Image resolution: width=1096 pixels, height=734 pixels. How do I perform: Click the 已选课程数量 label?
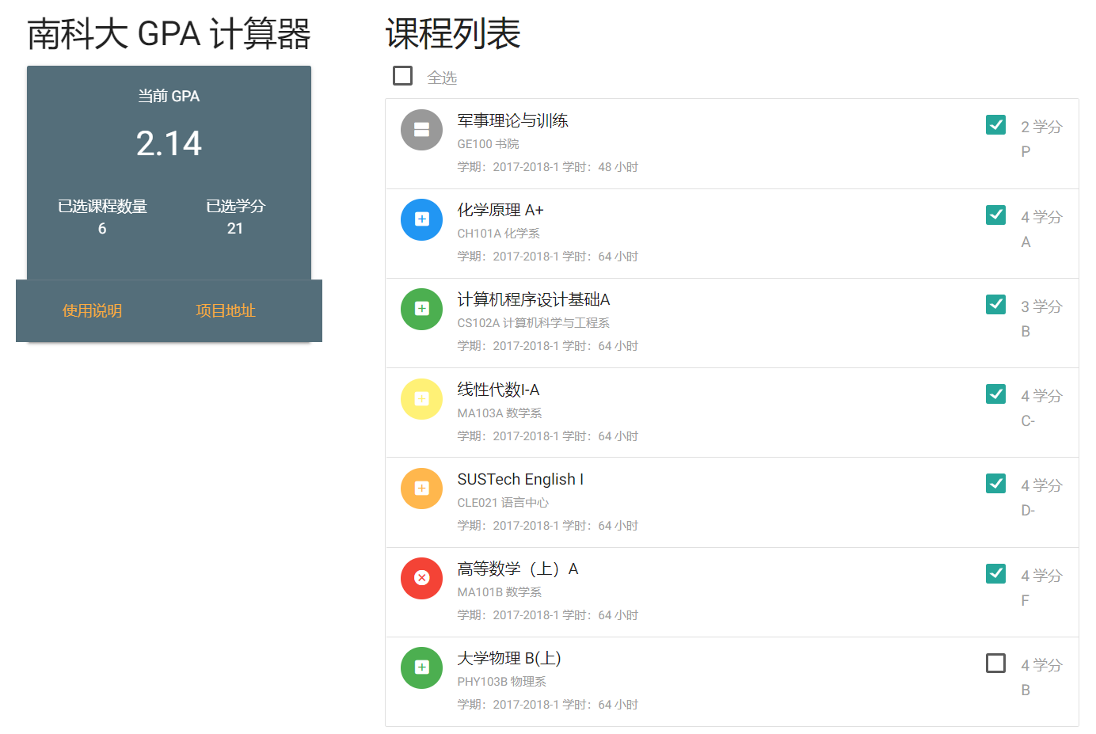click(102, 207)
